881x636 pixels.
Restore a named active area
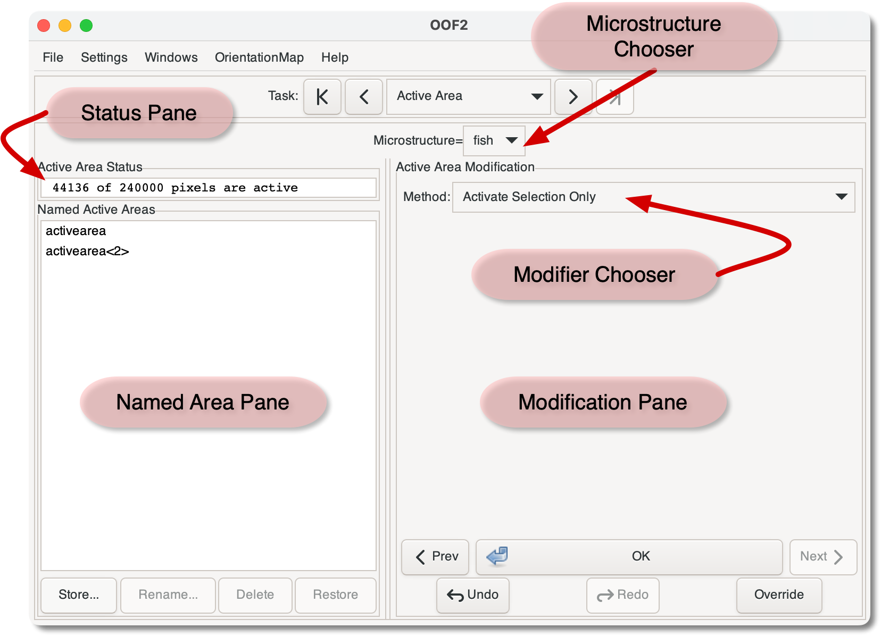(335, 595)
